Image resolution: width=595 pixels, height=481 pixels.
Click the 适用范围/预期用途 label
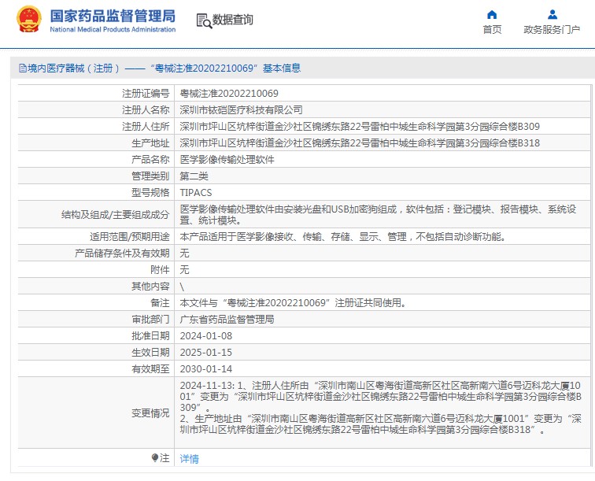(x=129, y=237)
